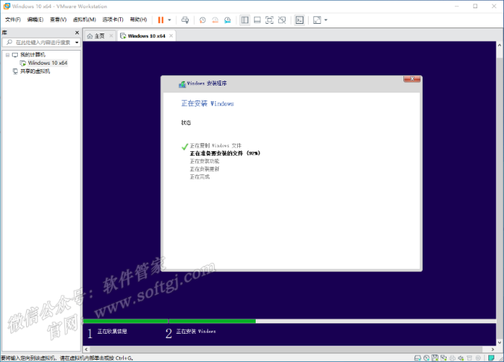Click the floppy drive status icon
The width and height of the screenshot is (504, 362).
click(435, 358)
